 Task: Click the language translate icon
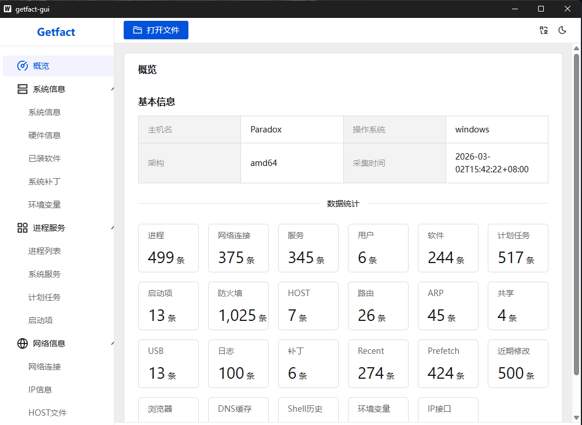pyautogui.click(x=544, y=30)
